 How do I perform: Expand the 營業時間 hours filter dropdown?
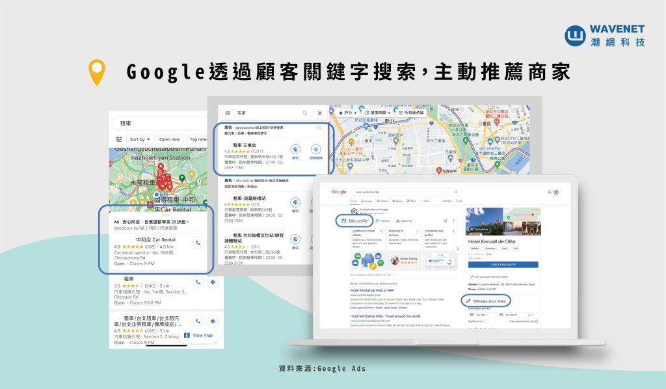378,113
